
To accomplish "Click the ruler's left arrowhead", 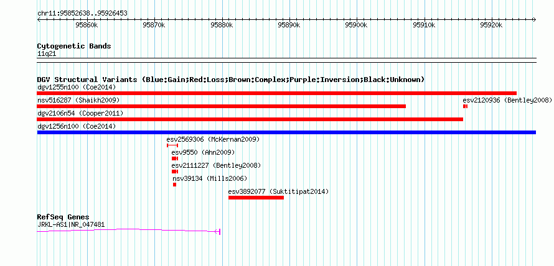I will point(39,19).
